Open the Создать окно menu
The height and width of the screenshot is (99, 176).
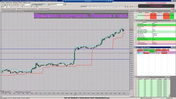tap(9, 2)
